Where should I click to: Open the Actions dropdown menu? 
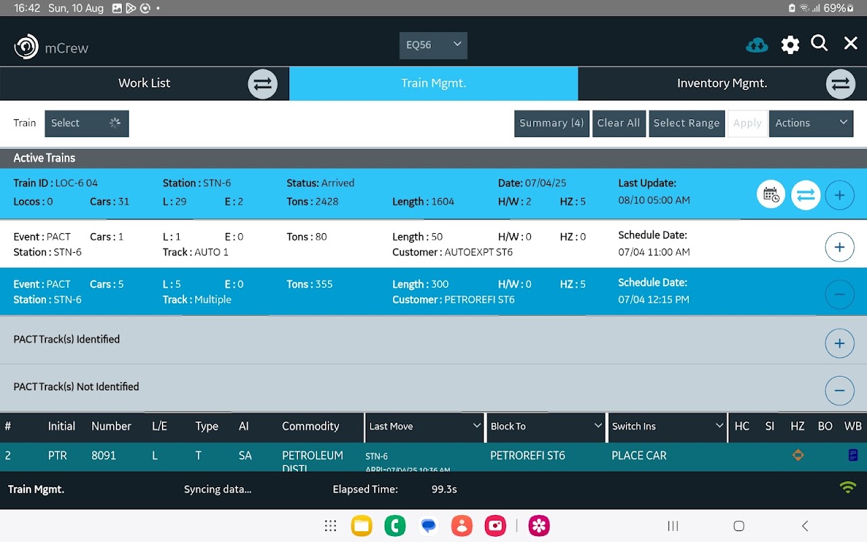pos(810,123)
